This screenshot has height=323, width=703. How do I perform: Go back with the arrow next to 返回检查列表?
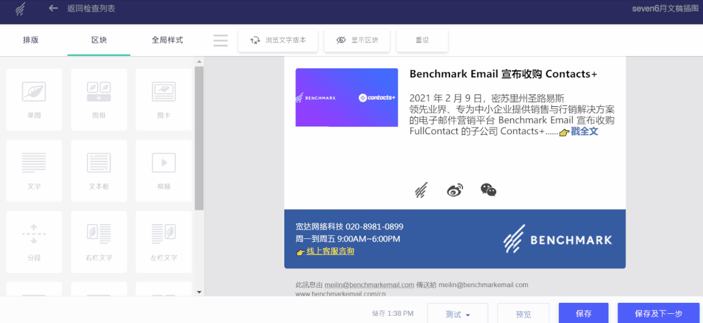53,8
